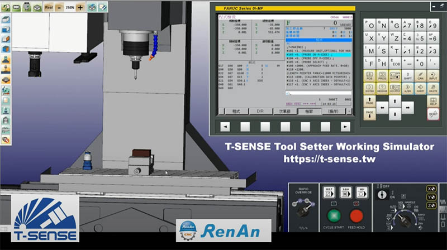Click the machine enclosure arch icon in sidebar
This screenshot has width=447, height=250.
[x=6, y=120]
